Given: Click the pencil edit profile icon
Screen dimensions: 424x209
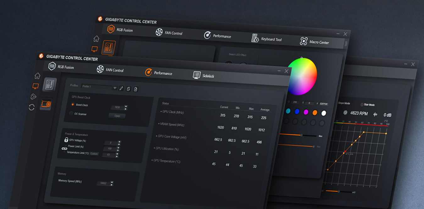Looking at the screenshot, I should click(121, 88).
